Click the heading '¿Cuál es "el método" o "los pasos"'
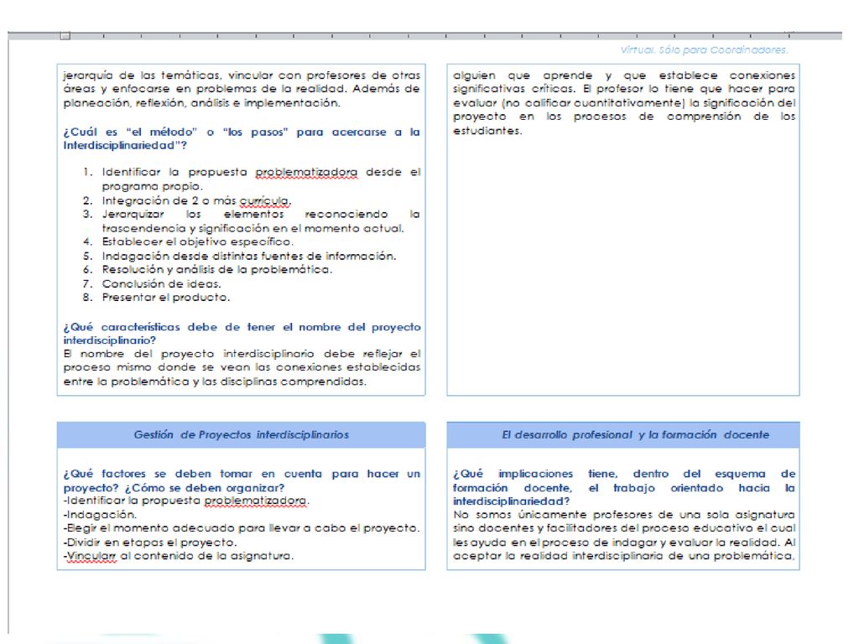This screenshot has width=859, height=644. [x=242, y=138]
